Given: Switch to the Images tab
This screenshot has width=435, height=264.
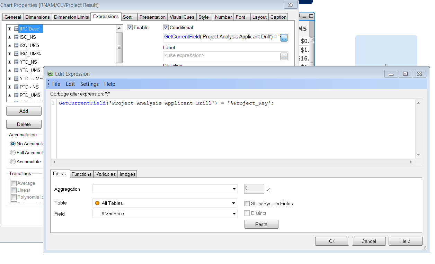Looking at the screenshot, I should (127, 174).
